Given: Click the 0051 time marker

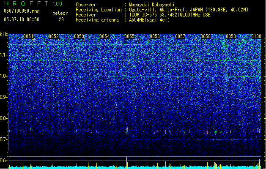Looking at the screenshot, I should point(28,36).
